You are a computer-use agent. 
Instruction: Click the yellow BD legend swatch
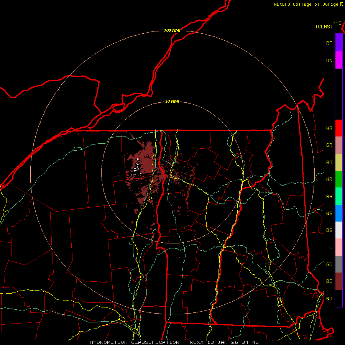tap(338, 162)
